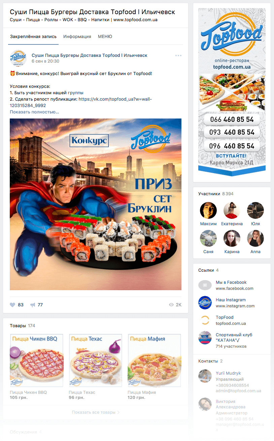Image resolution: width=274 pixels, height=441 pixels.
Task: Switch to the Информация tab
Action: coord(77,36)
